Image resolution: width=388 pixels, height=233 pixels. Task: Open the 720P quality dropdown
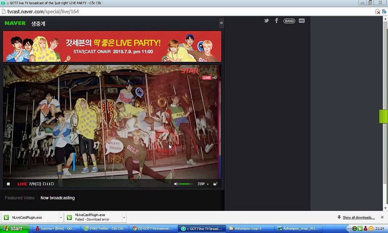(x=203, y=184)
